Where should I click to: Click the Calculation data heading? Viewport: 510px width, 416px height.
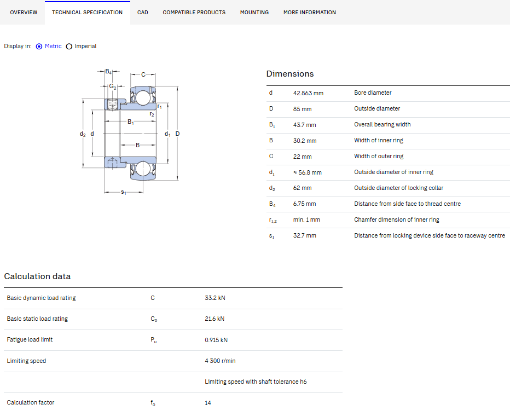click(x=37, y=276)
